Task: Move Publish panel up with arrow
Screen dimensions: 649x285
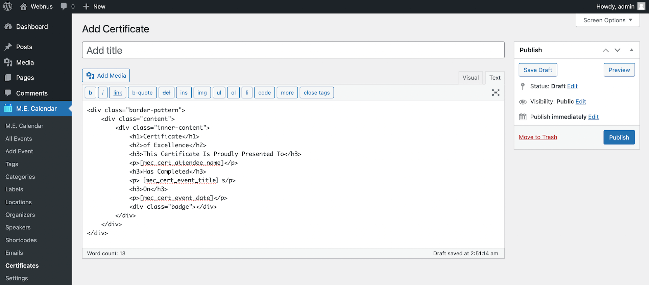Action: (606, 50)
